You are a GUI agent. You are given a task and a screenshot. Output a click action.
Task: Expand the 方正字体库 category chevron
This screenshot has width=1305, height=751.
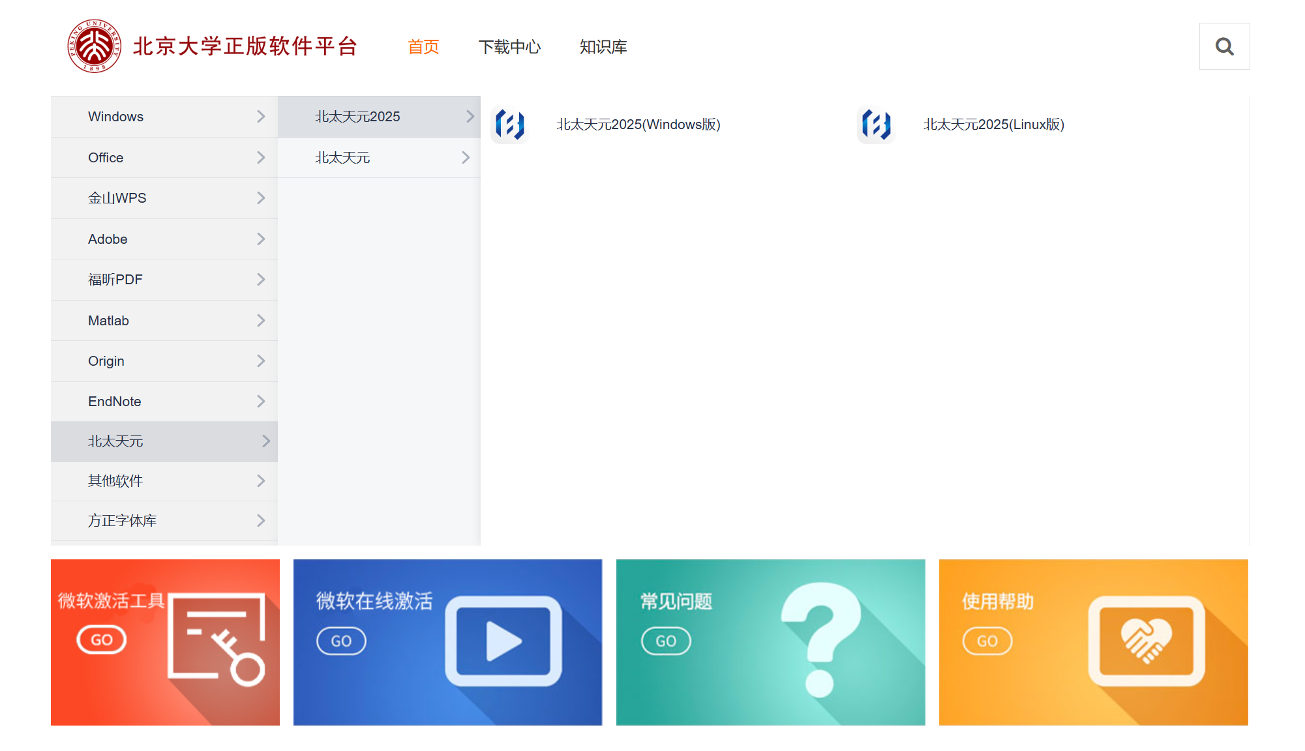pos(261,520)
